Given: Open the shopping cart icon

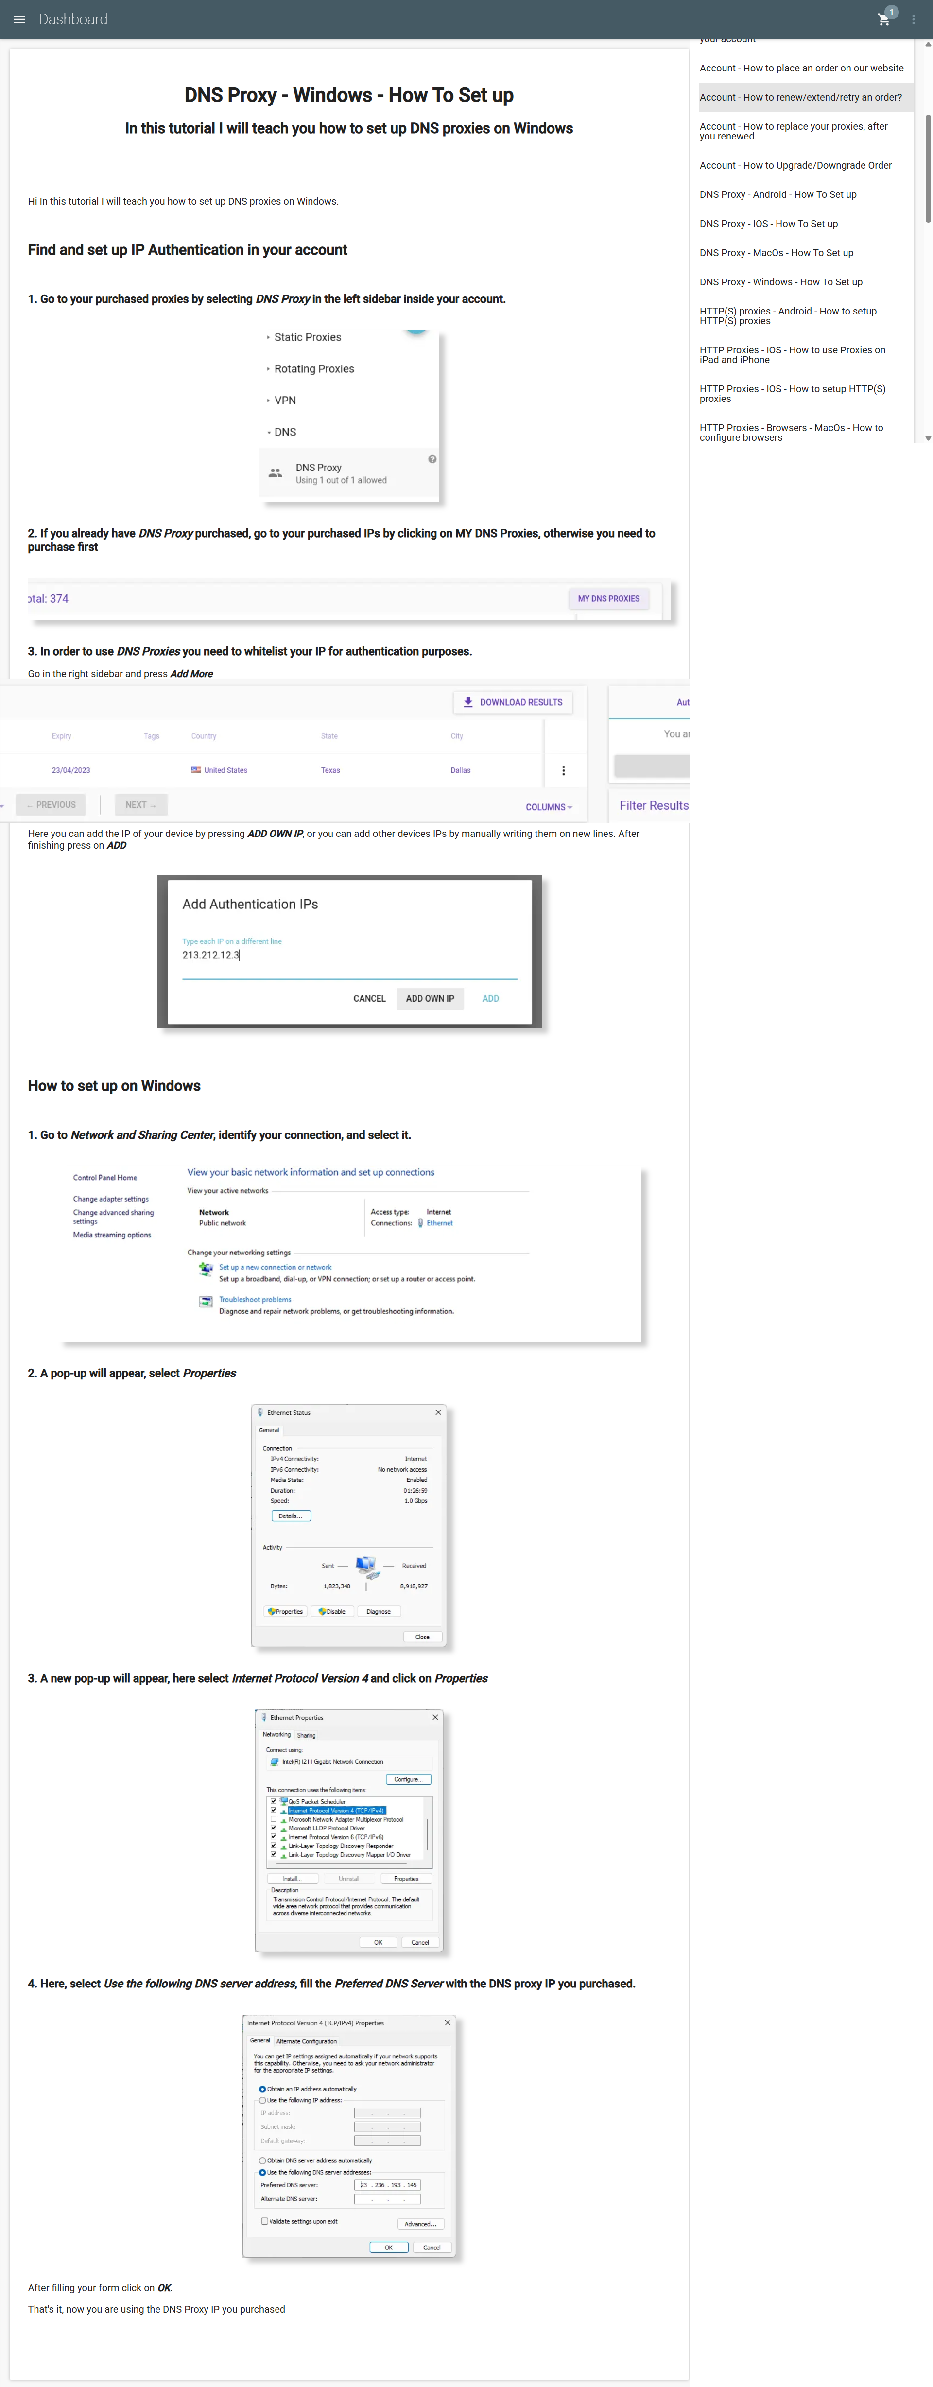Looking at the screenshot, I should [x=883, y=19].
